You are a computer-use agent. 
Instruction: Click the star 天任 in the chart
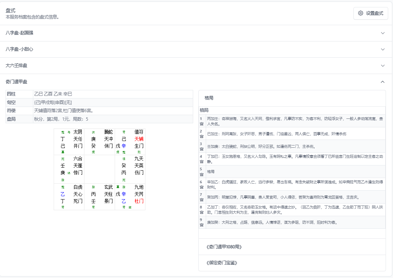pos(78,139)
